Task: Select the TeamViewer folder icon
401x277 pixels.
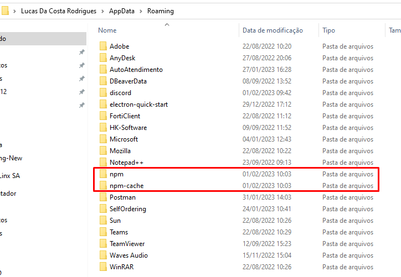Action: click(x=103, y=244)
